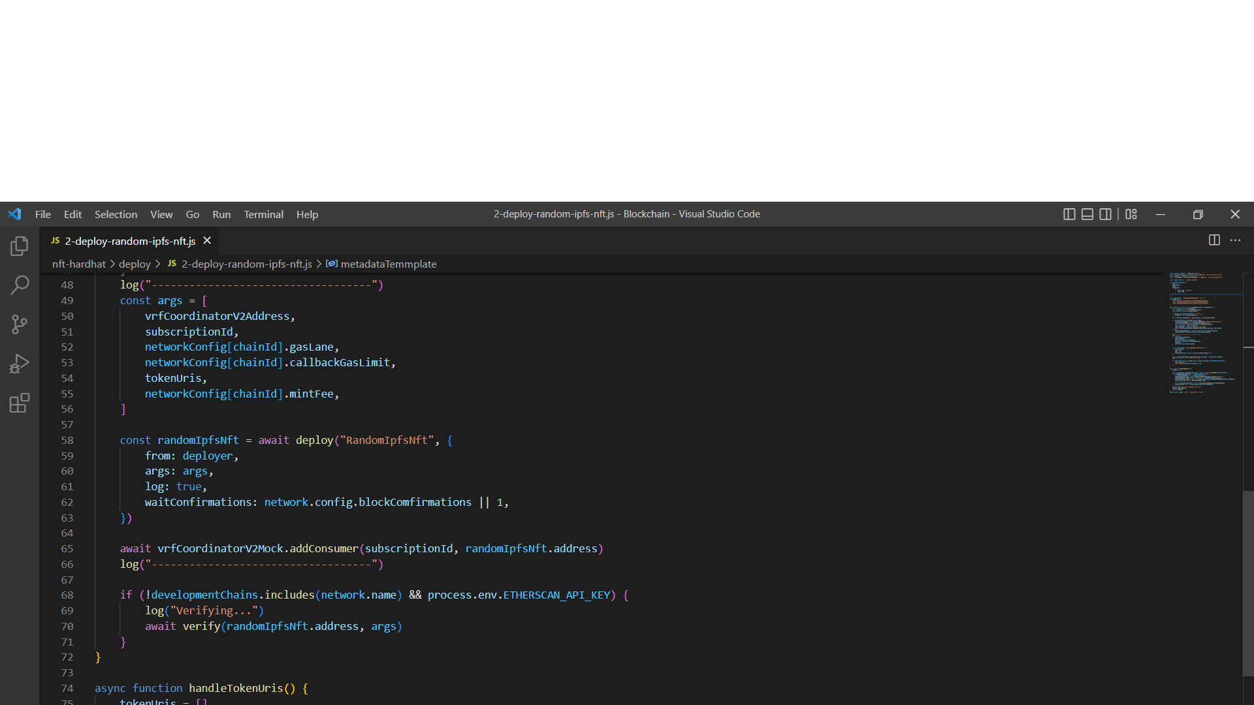Click the "Verifying..." string on line 69
This screenshot has height=705, width=1254.
point(214,610)
